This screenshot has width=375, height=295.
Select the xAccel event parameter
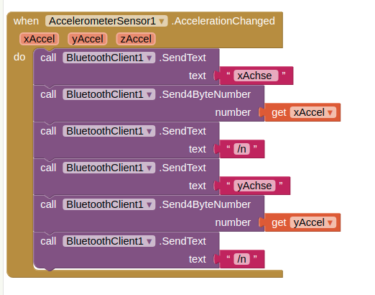pos(40,39)
